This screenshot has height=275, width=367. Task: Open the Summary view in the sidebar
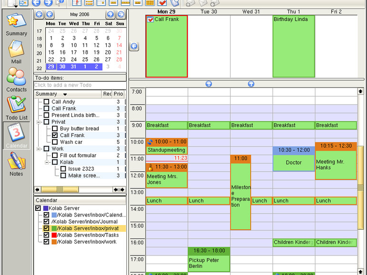click(16, 25)
